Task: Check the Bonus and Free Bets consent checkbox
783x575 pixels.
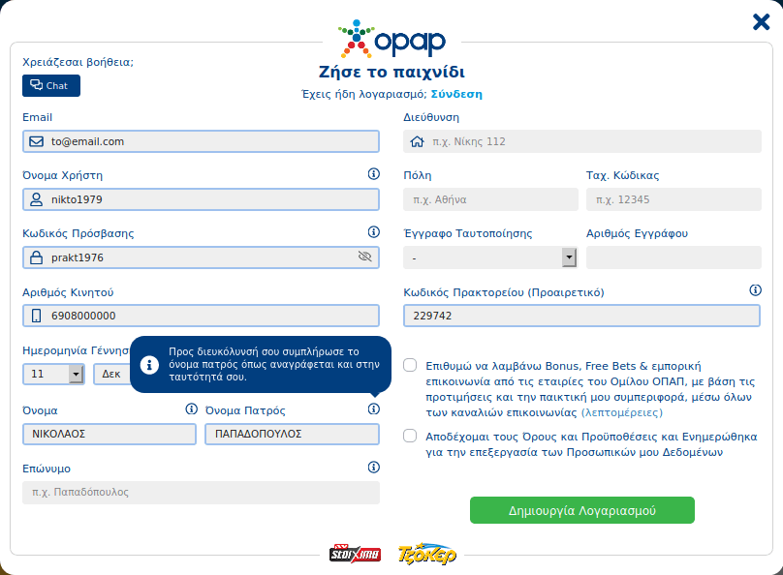Action: pyautogui.click(x=410, y=365)
